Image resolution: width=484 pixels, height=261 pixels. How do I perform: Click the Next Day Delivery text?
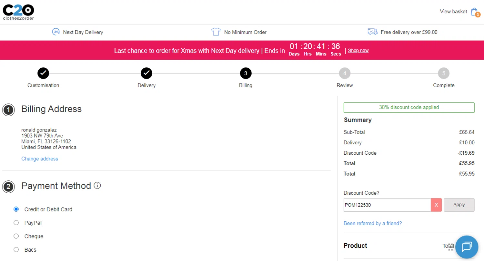click(x=83, y=32)
